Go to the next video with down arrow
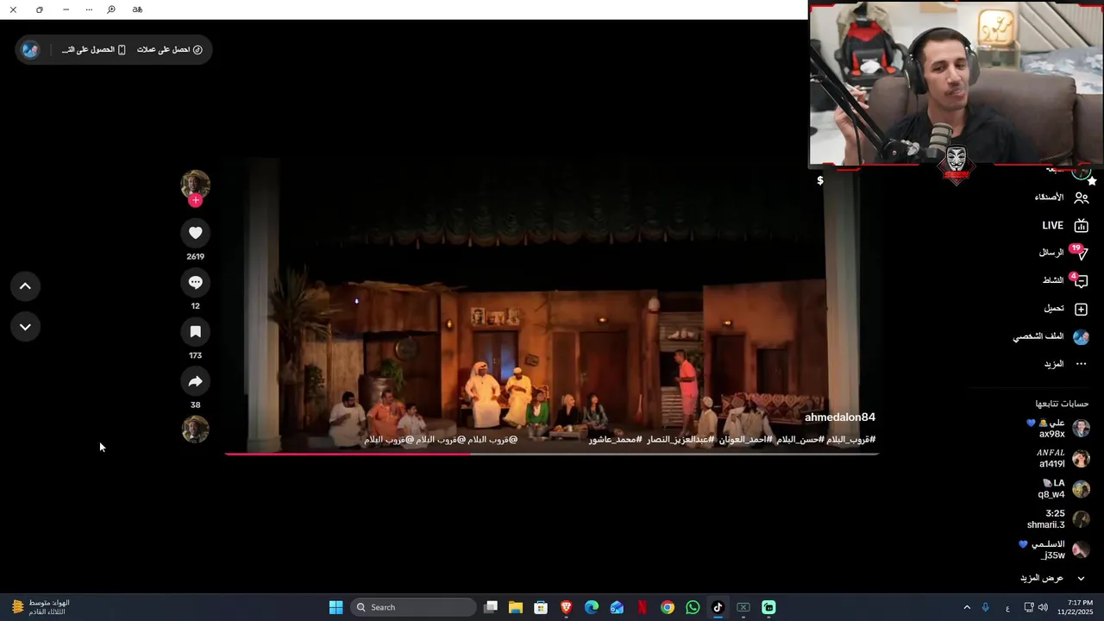Viewport: 1104px width, 621px height. click(x=25, y=327)
